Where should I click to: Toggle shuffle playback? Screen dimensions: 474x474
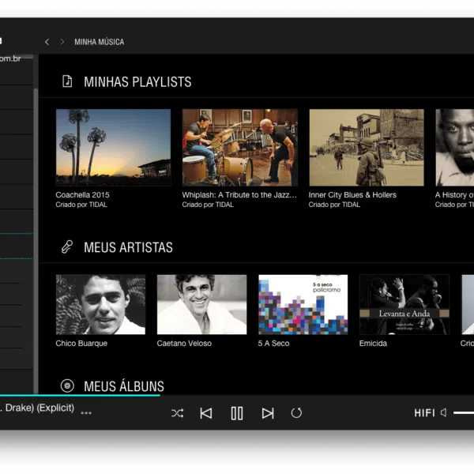tap(178, 413)
